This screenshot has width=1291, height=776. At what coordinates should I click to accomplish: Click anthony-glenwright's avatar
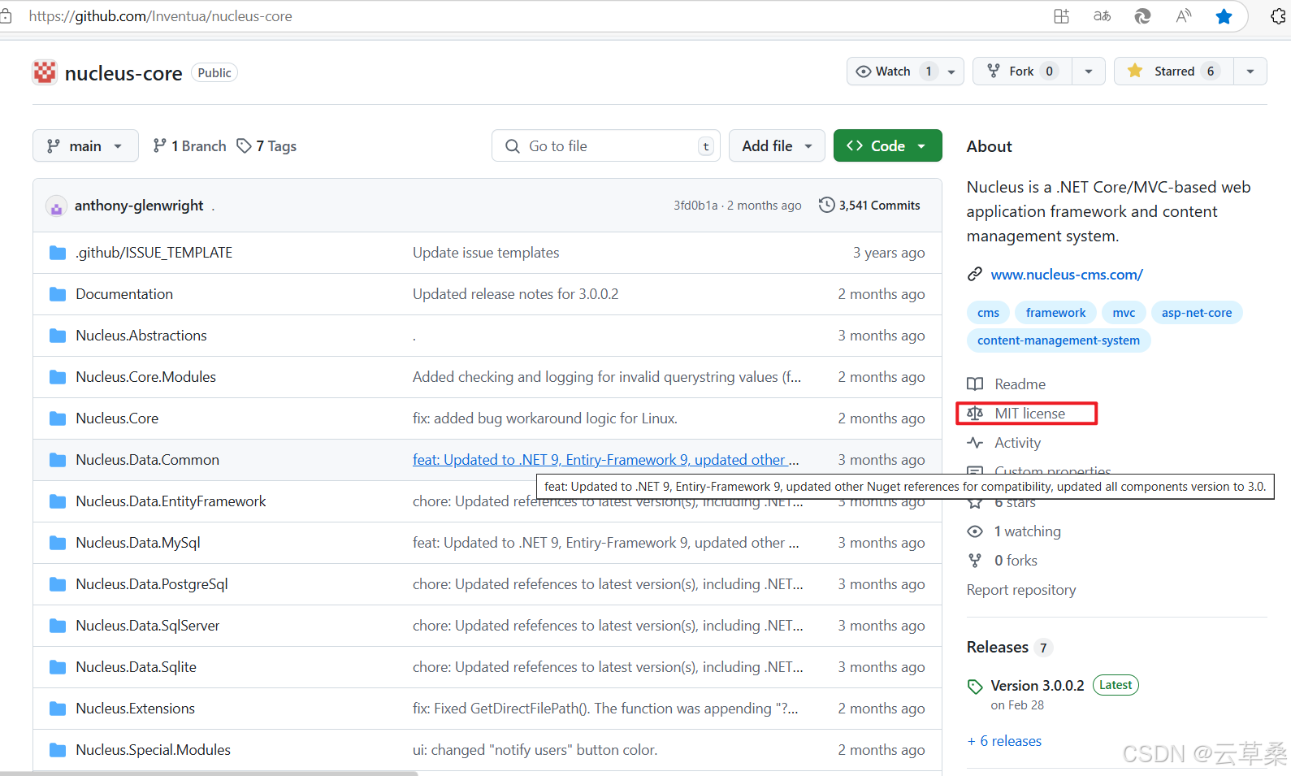(56, 206)
